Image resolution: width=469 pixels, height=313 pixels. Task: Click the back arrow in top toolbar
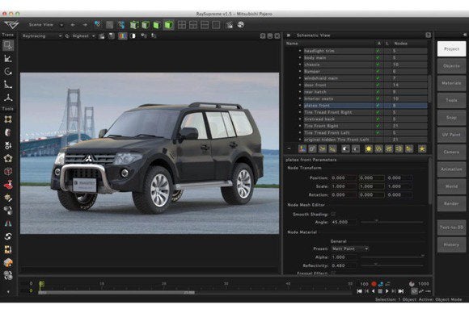[x=73, y=25]
